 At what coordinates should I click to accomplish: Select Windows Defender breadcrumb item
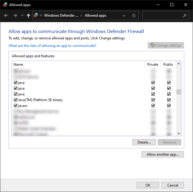click(x=61, y=15)
